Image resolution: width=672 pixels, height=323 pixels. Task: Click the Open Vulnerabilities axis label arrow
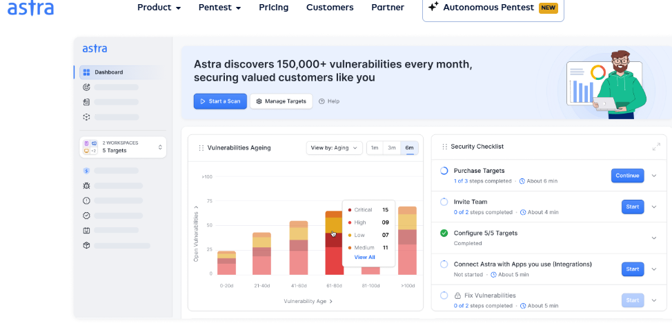pyautogui.click(x=196, y=207)
